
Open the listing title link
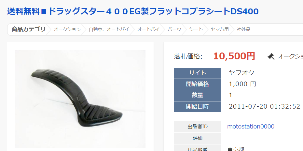pos(133,12)
